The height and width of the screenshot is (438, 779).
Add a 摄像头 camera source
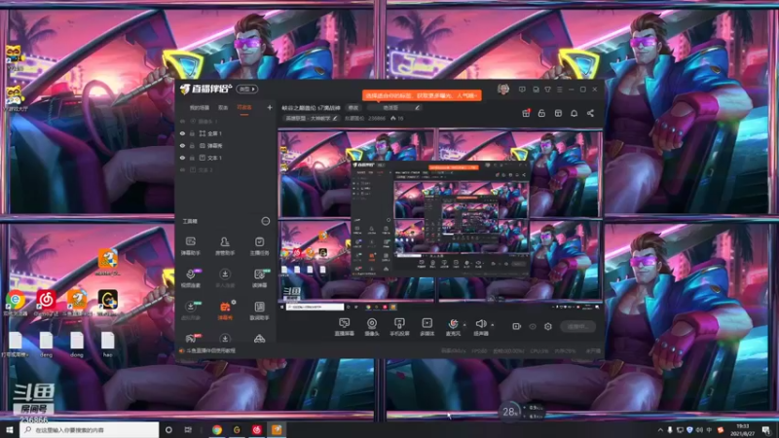[372, 327]
